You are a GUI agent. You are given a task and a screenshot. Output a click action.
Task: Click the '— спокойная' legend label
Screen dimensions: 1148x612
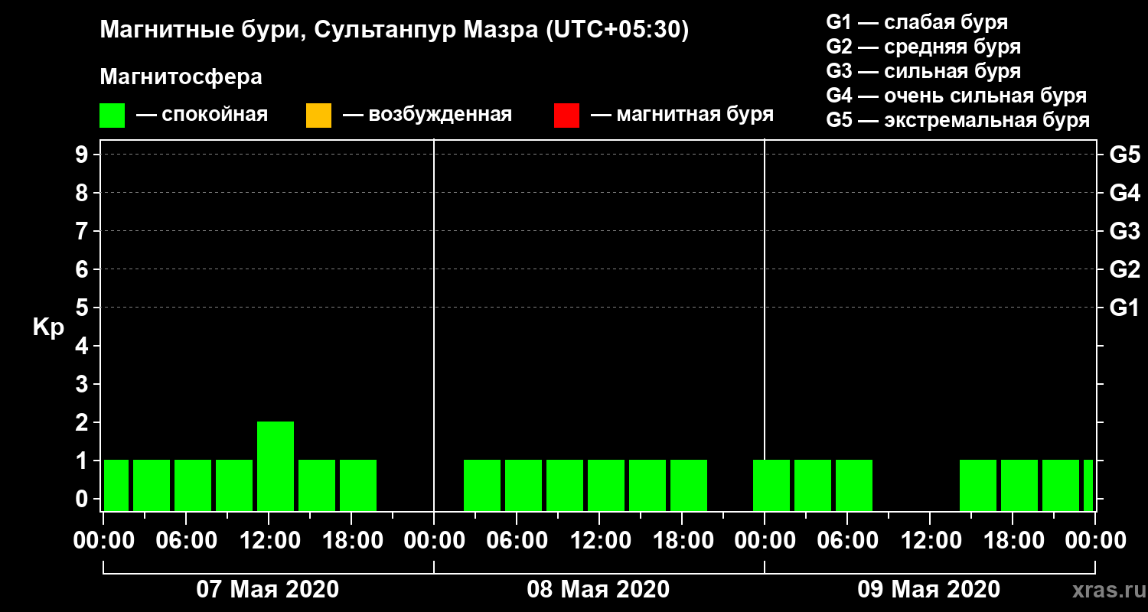202,115
